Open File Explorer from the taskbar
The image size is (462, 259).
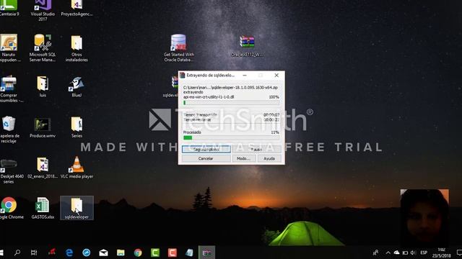tap(121, 253)
